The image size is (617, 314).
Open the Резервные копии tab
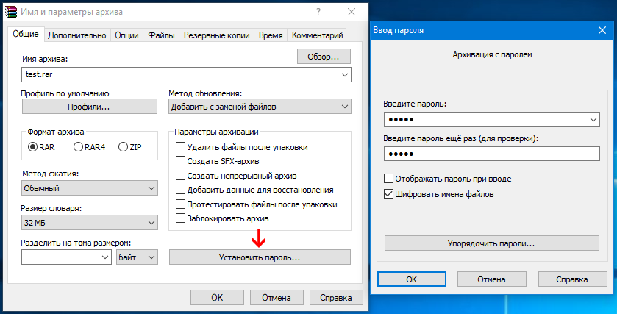(217, 35)
